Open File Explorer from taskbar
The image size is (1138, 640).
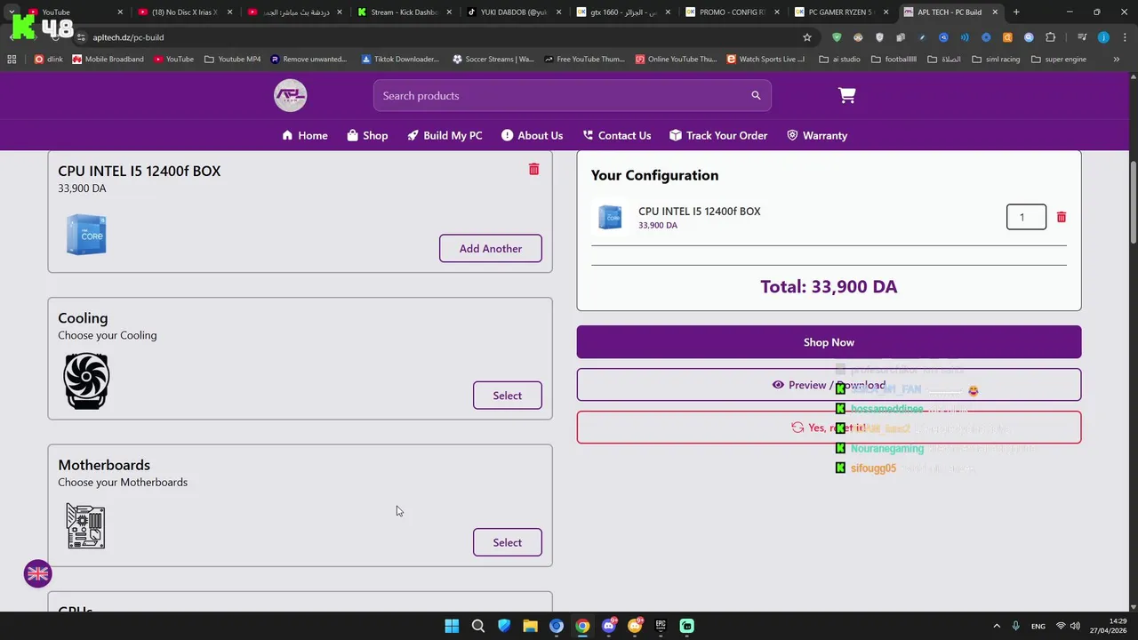pyautogui.click(x=530, y=626)
